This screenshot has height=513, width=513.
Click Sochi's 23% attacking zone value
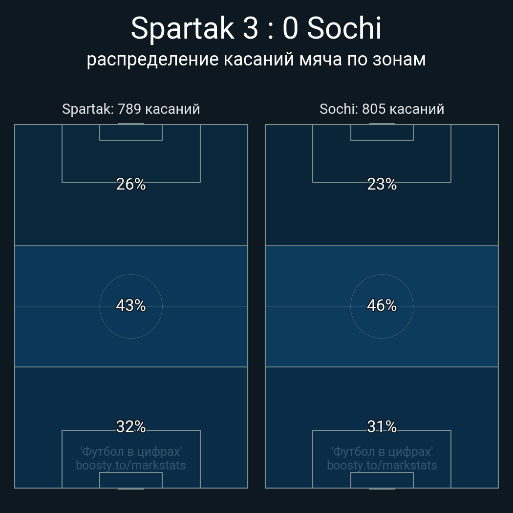pyautogui.click(x=382, y=184)
